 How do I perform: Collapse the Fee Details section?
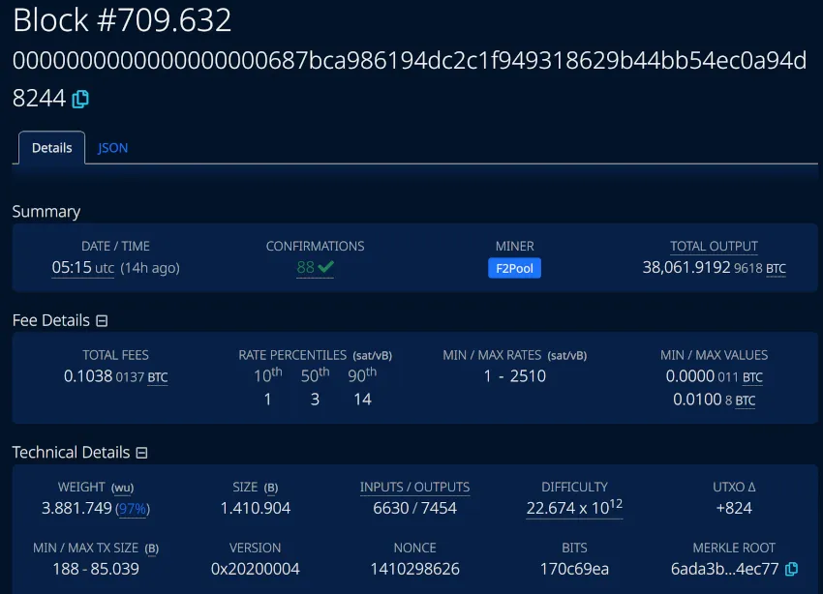coord(102,321)
